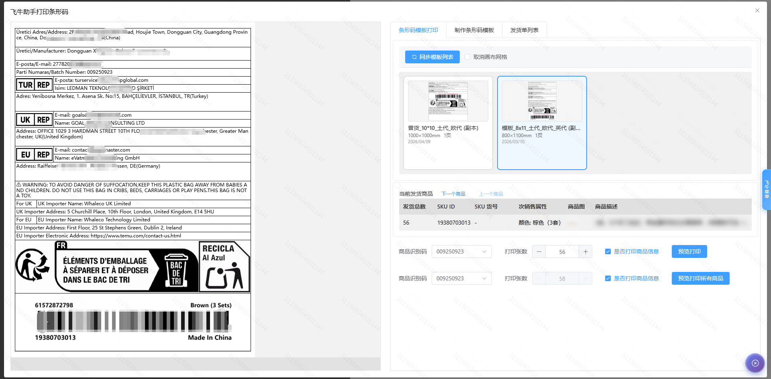Open the 飞牛菜单 side tab

(x=766, y=189)
